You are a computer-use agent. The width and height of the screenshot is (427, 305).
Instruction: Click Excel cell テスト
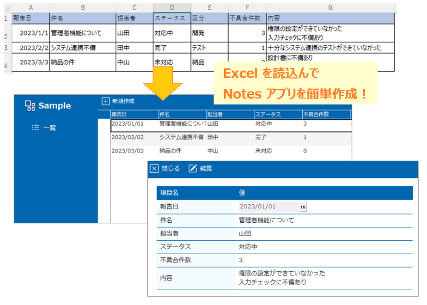pos(209,48)
